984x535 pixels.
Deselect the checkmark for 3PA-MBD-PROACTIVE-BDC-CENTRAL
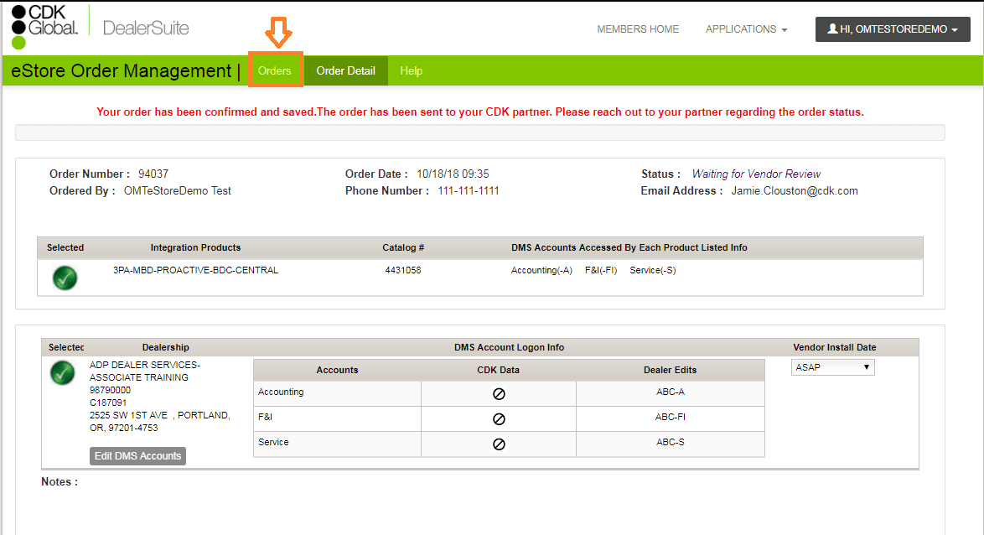pyautogui.click(x=65, y=276)
